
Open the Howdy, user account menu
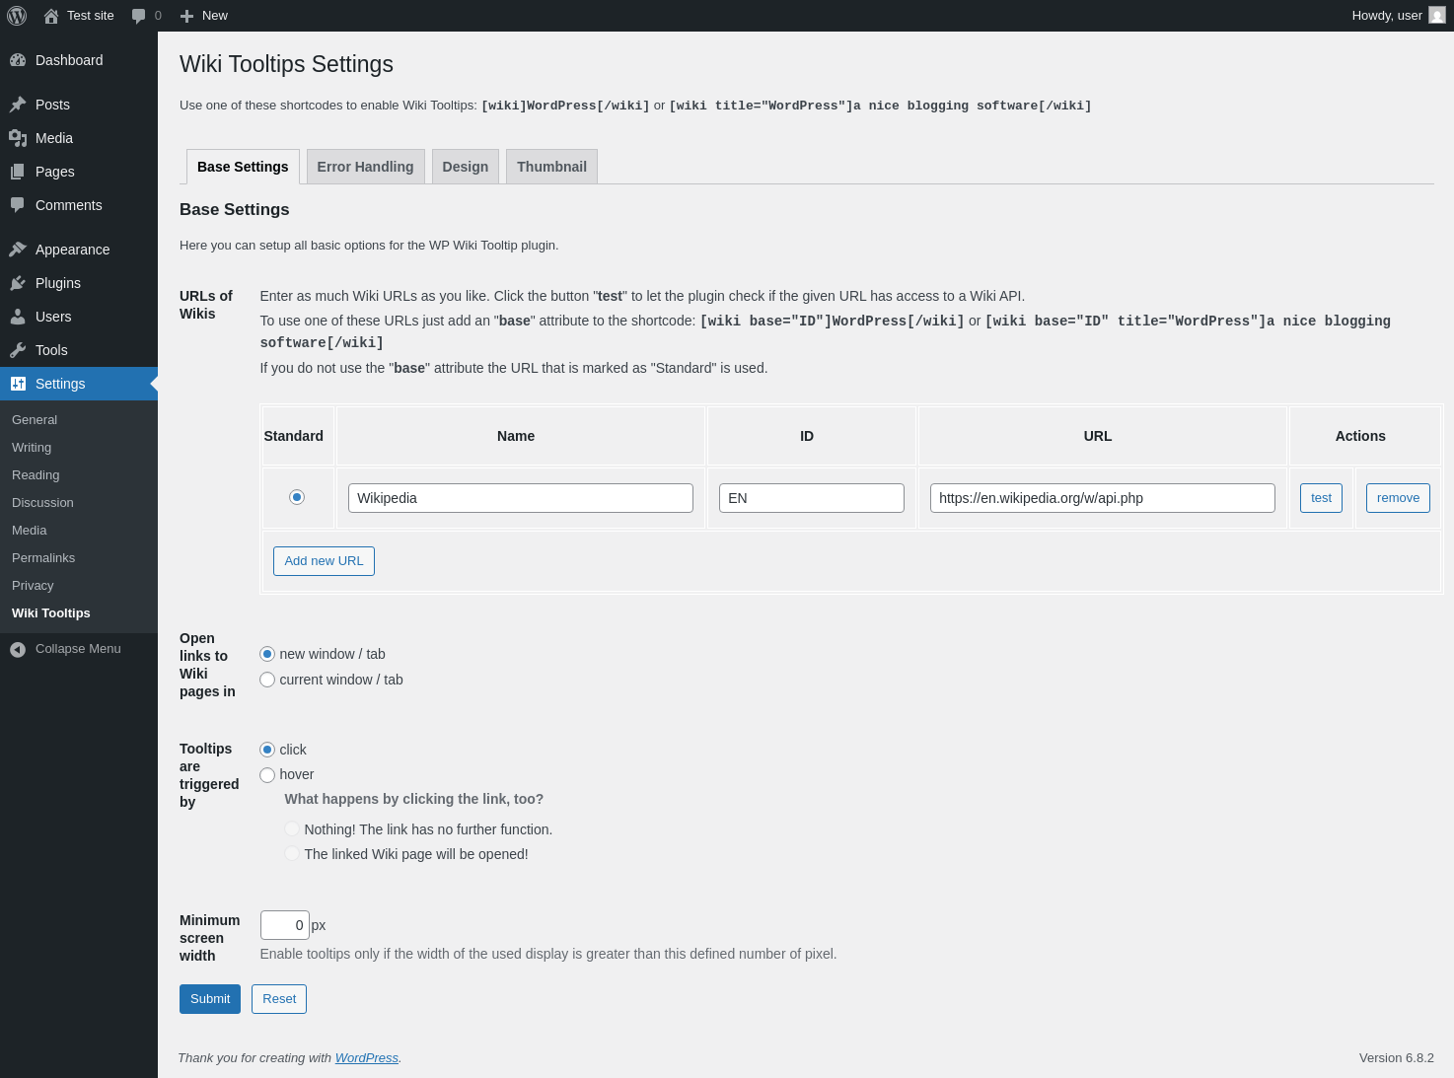tap(1398, 16)
